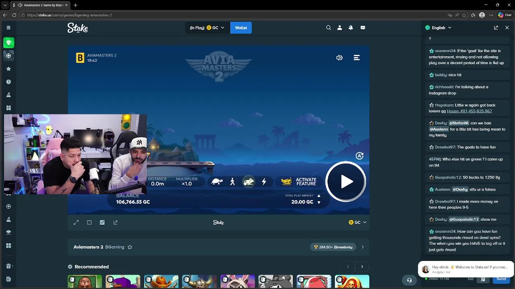Image resolution: width=515 pixels, height=289 pixels.
Task: Open the notifications bell
Action: [351, 28]
